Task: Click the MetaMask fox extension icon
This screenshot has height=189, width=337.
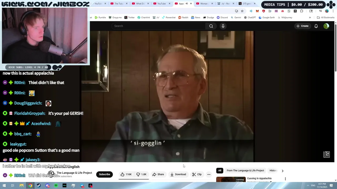Action: (x=257, y=11)
